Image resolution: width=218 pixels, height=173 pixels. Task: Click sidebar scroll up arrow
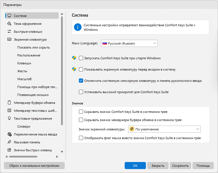[x=62, y=14]
